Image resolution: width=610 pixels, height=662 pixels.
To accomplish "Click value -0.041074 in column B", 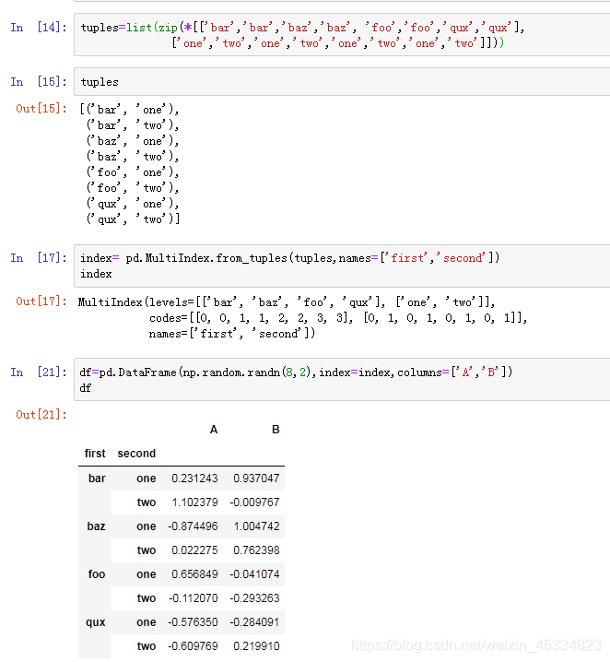I will pos(254,574).
